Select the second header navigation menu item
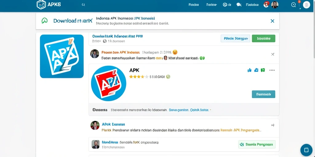315x157 pixels. coord(212,5)
